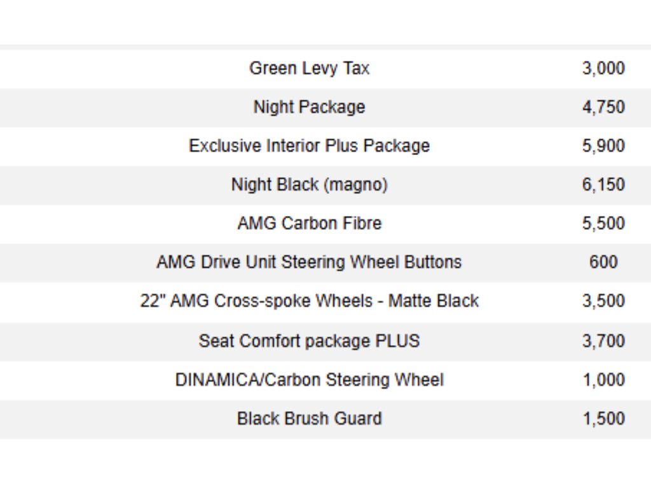Click DINAMICA/Carbon Steering Wheel text
The image size is (651, 488).
pos(309,380)
